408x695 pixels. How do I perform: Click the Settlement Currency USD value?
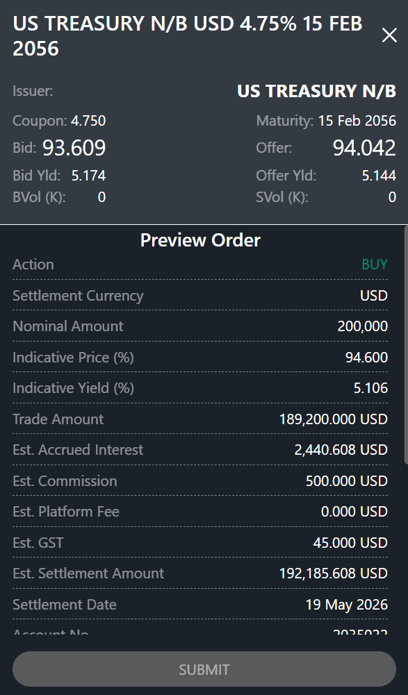point(374,296)
